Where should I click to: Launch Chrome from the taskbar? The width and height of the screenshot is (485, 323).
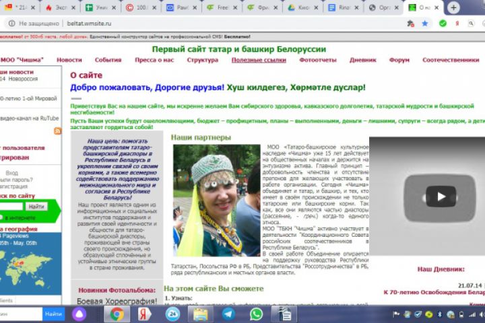[x=117, y=314]
